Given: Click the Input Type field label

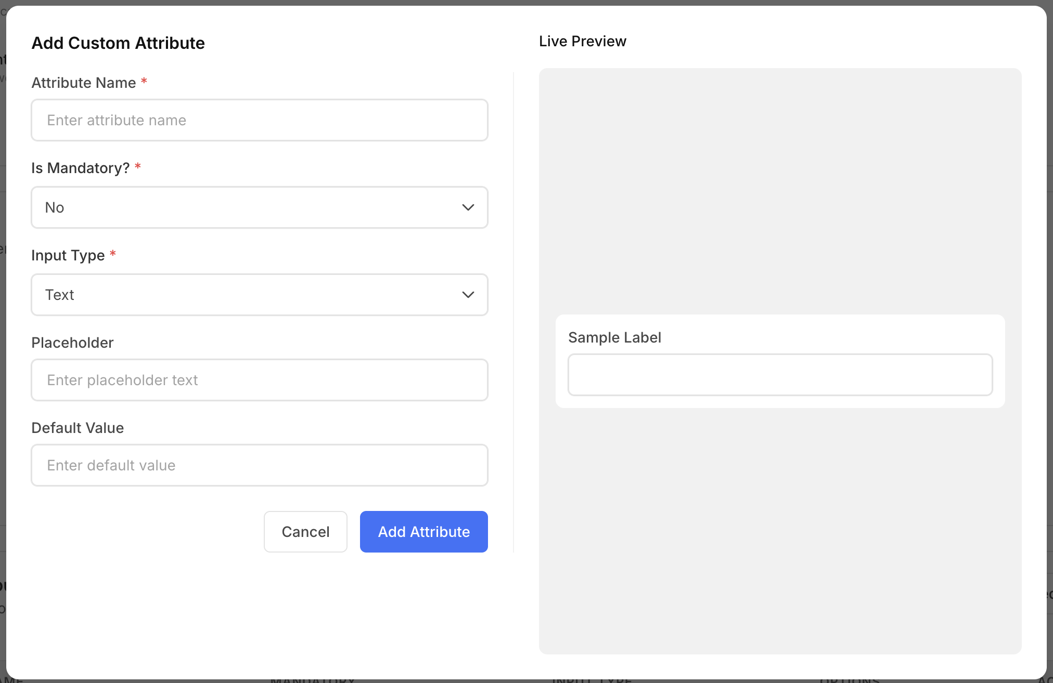Looking at the screenshot, I should pyautogui.click(x=68, y=255).
